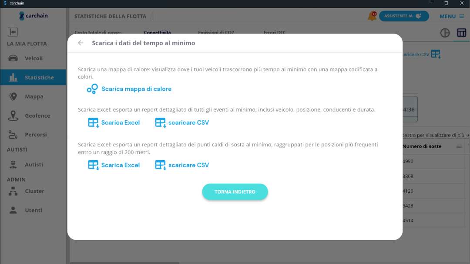Click the back arrow in dialog header

pyautogui.click(x=81, y=43)
